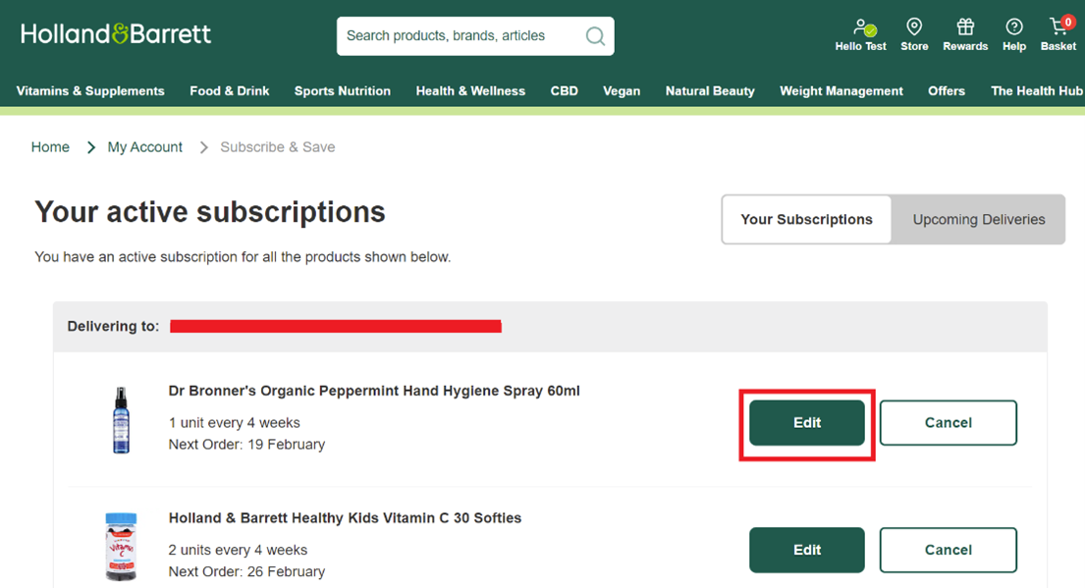Open the Hello Test account icon
The height and width of the screenshot is (588, 1085).
[861, 27]
